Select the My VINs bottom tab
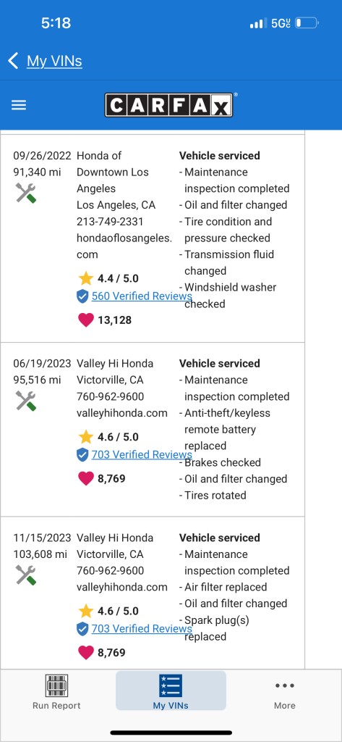 pyautogui.click(x=171, y=692)
